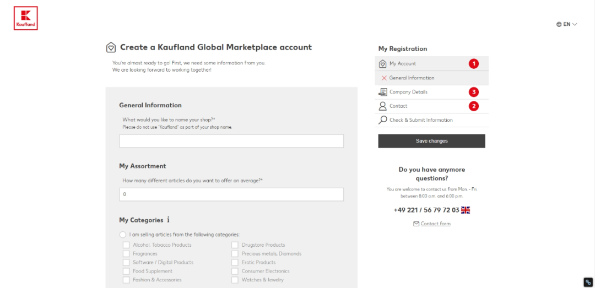595x288 pixels.
Task: Check the Alcohol, Tobacco Products box
Action: click(126, 245)
